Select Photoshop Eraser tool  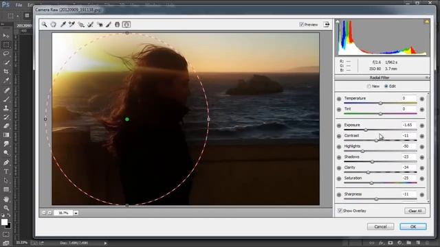tap(6, 126)
